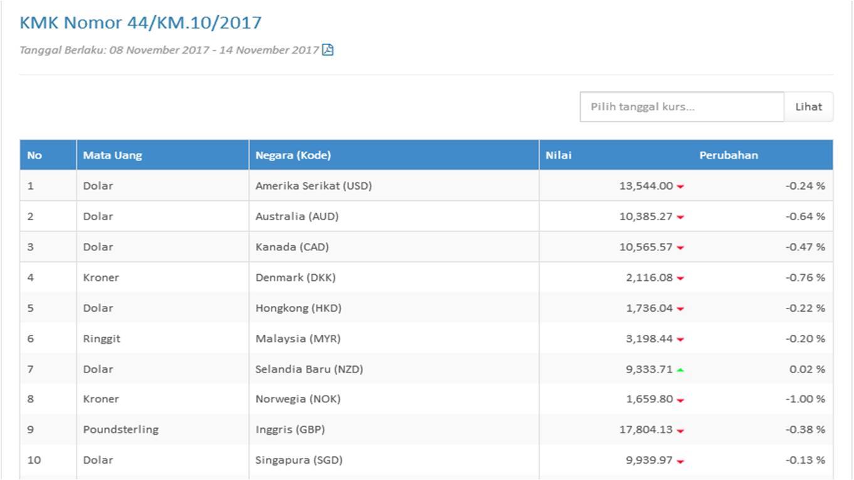The height and width of the screenshot is (480, 854).
Task: Select the change value -0.64 %
Action: click(x=805, y=217)
